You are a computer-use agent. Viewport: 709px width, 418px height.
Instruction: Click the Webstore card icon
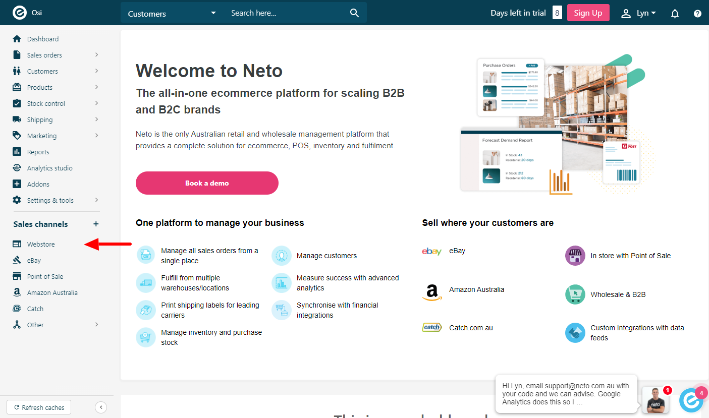coord(17,244)
